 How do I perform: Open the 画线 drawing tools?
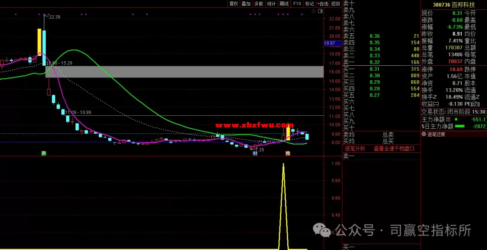coord(284,4)
